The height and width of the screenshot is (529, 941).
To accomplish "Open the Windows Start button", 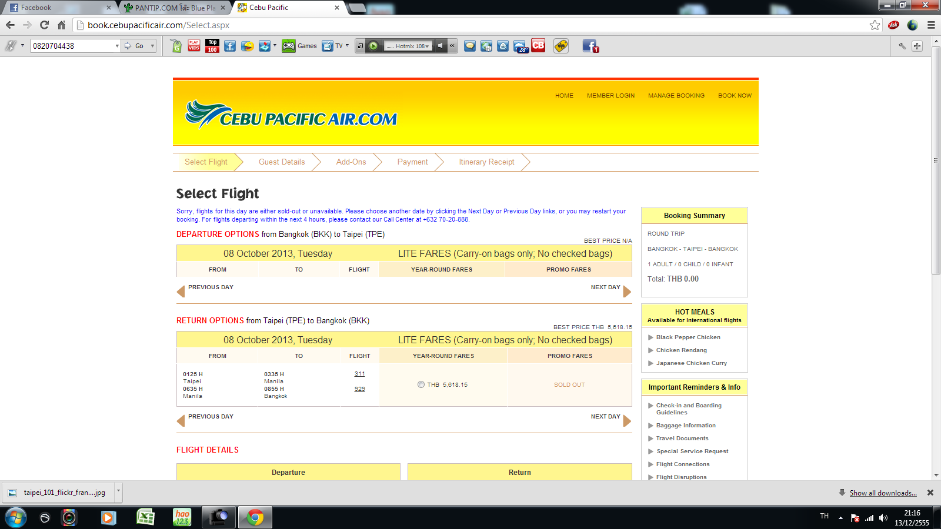I will (15, 518).
